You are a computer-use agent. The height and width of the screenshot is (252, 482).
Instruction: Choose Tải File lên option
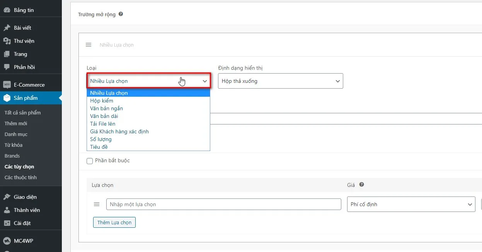102,124
